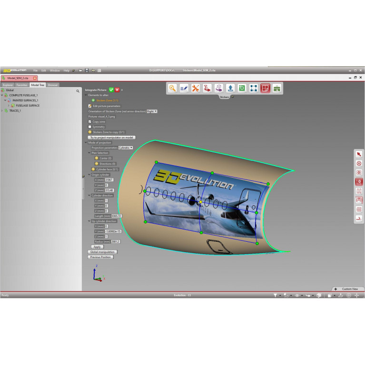Collapse the Mode of projection section
This screenshot has width=365, height=365.
pyautogui.click(x=86, y=142)
